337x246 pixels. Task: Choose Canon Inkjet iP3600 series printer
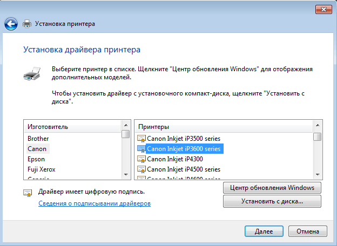coord(185,149)
